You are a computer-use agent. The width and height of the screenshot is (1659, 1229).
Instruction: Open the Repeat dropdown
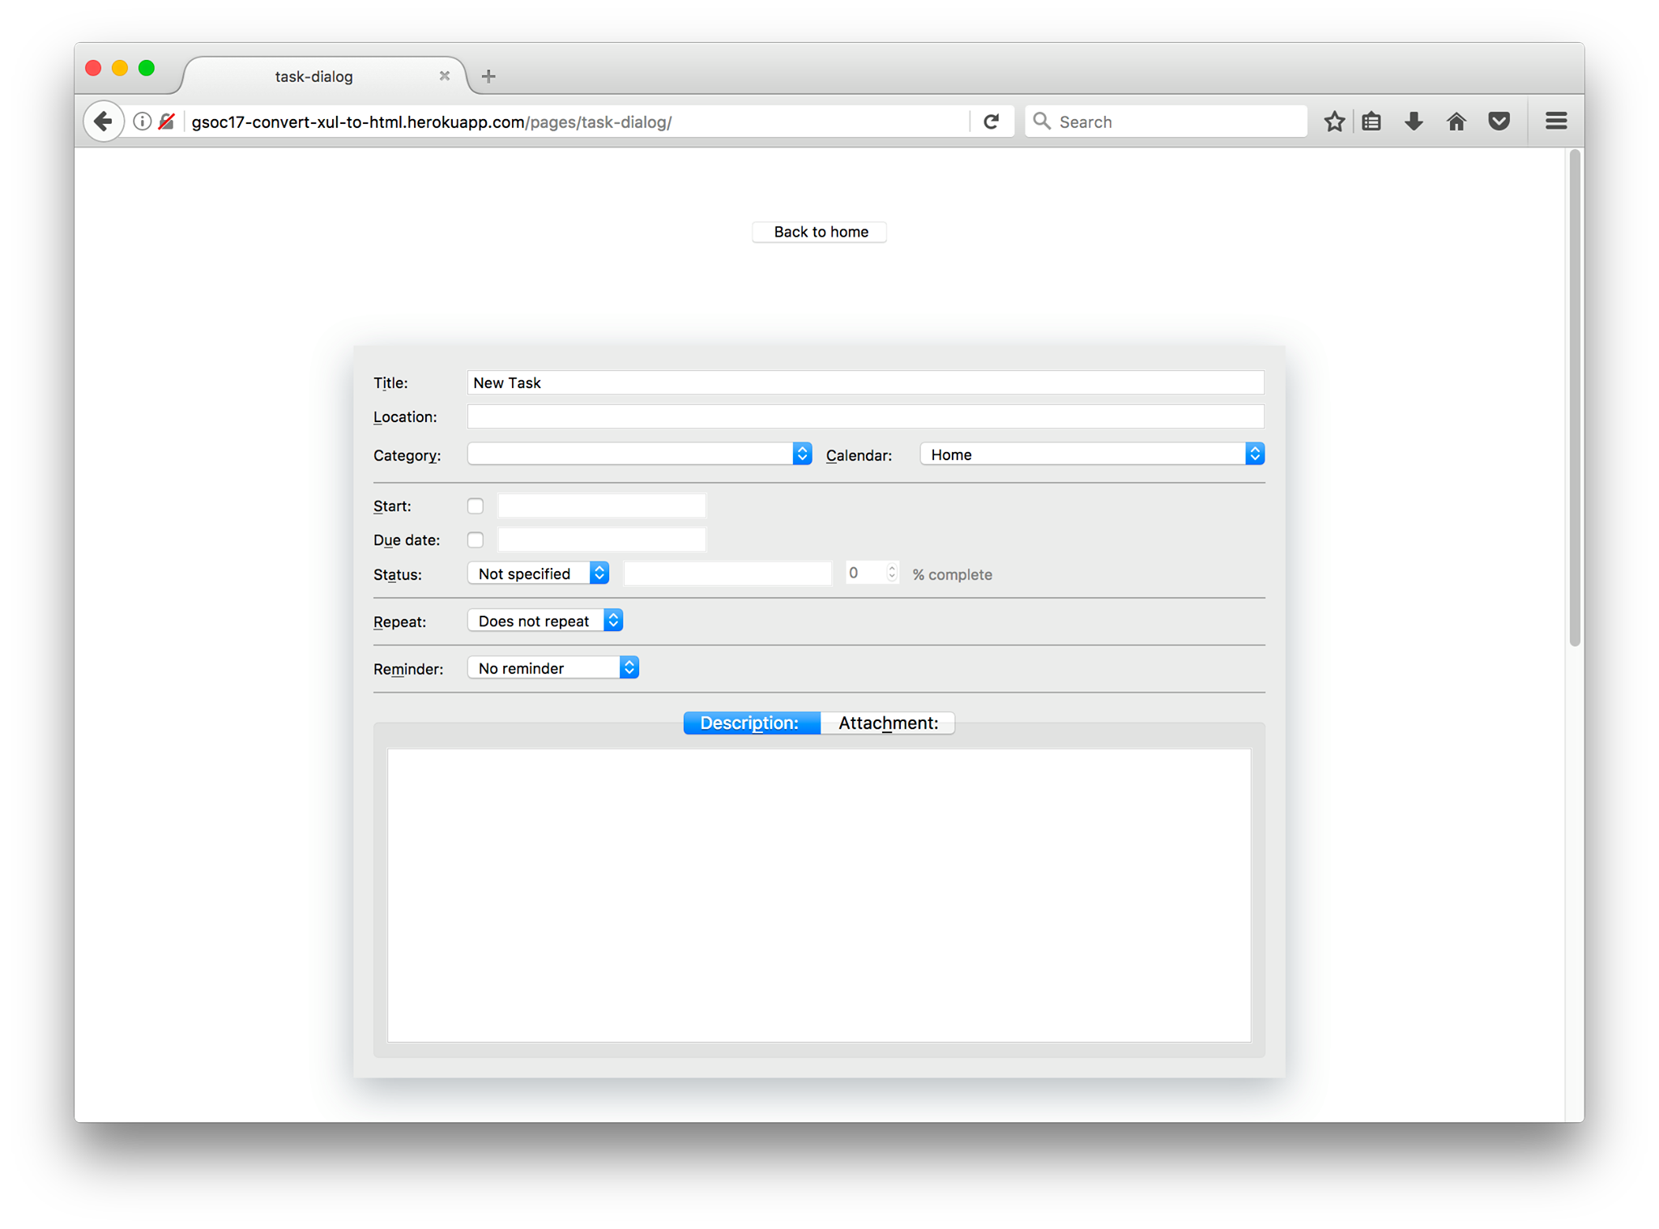pyautogui.click(x=544, y=621)
